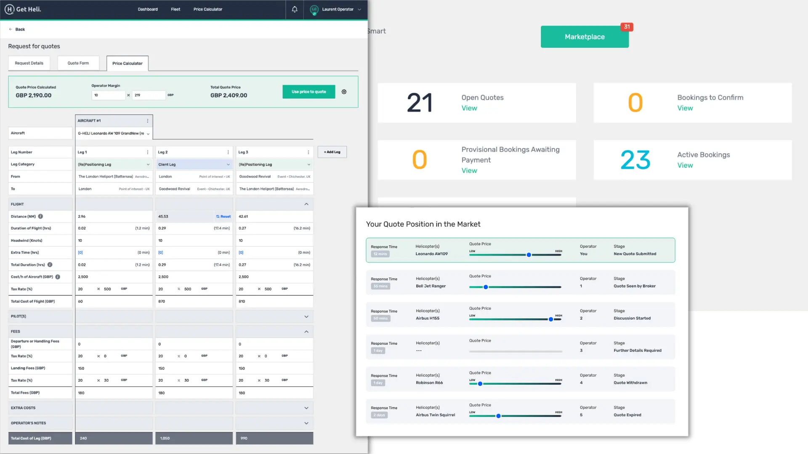The height and width of the screenshot is (454, 808).
Task: Expand the EXTRA COSTS section
Action: pyautogui.click(x=306, y=408)
